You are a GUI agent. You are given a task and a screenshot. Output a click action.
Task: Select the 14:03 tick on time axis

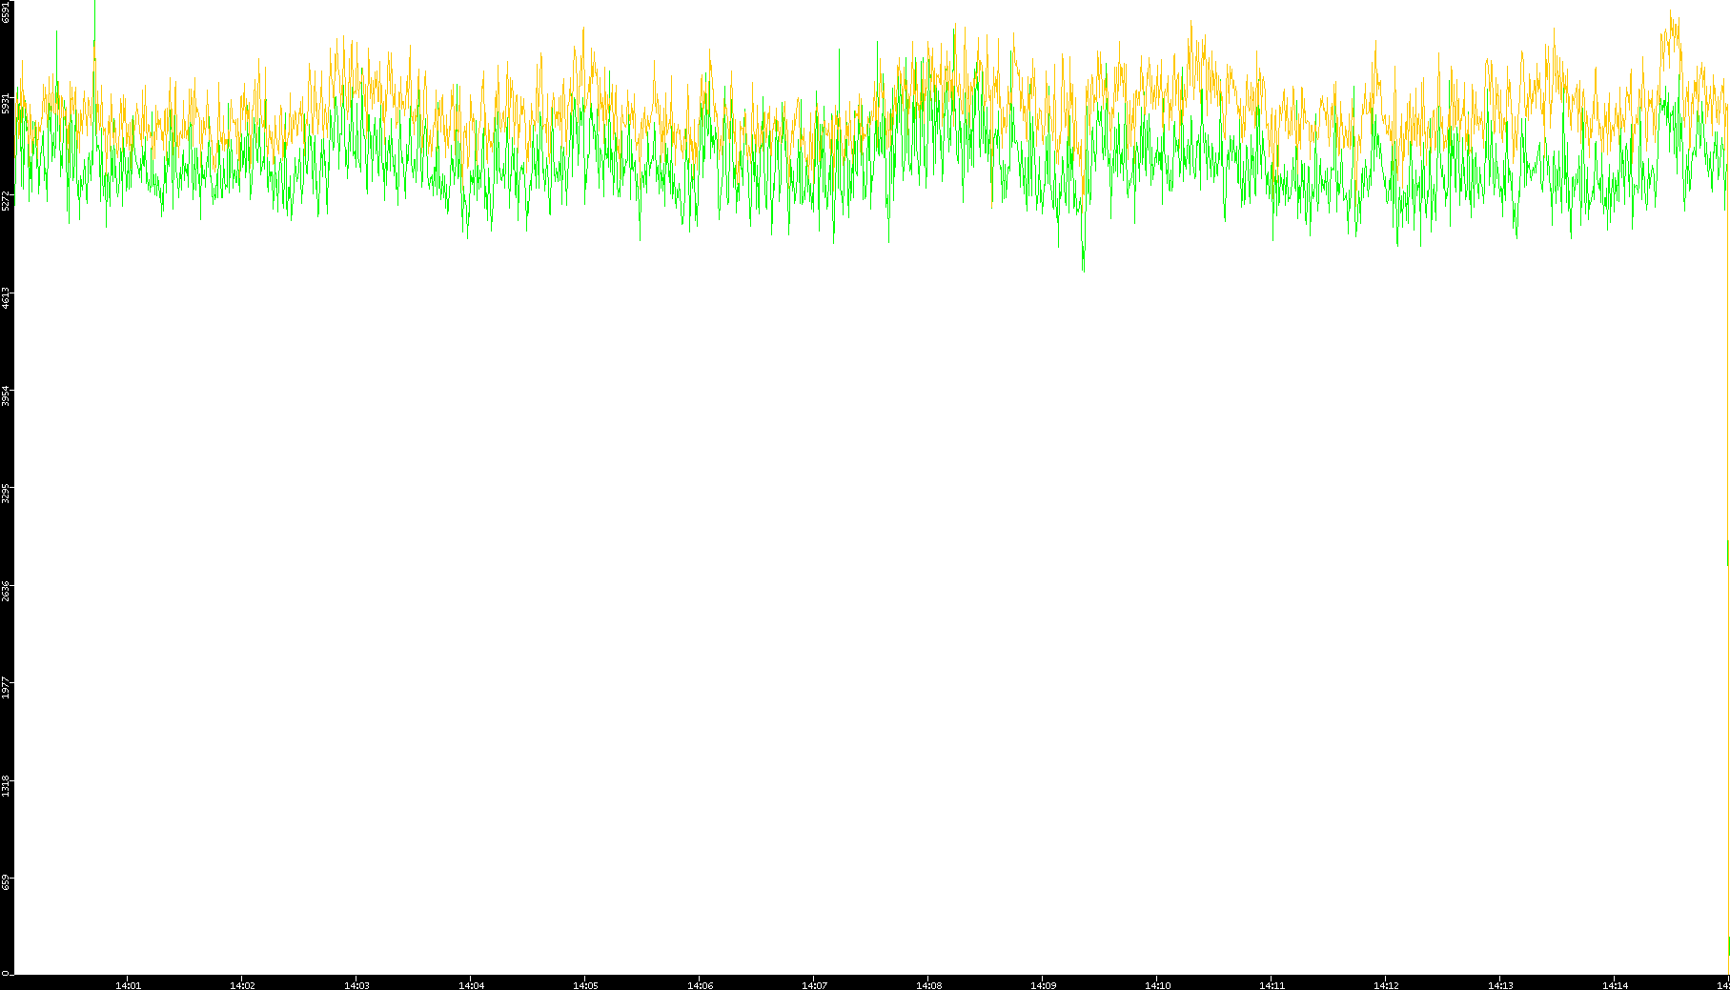coord(356,985)
